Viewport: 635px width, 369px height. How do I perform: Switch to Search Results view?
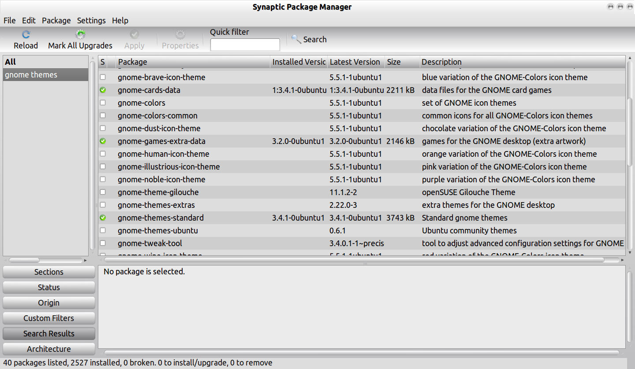coord(49,334)
